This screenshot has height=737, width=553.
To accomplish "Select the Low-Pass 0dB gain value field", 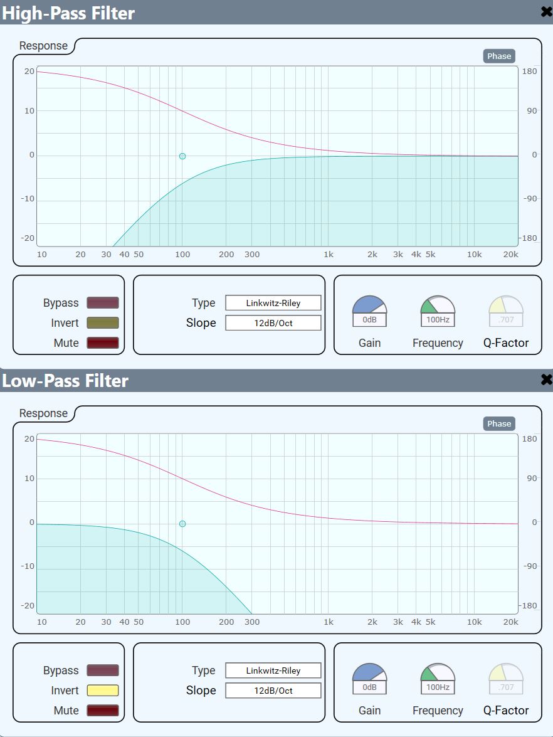I will (370, 687).
